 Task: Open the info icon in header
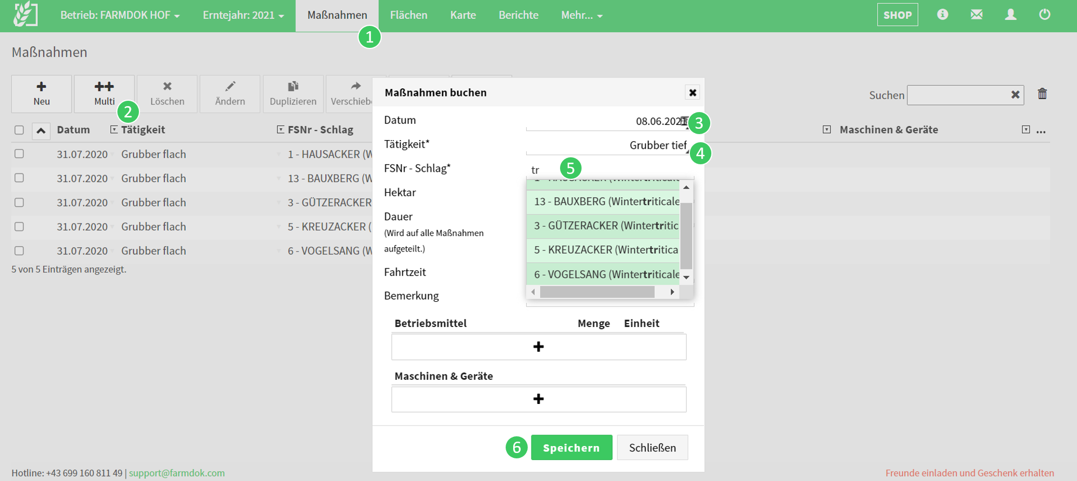(942, 15)
